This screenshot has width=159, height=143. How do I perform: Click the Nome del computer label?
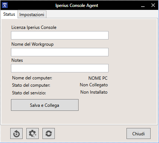coord(32,78)
